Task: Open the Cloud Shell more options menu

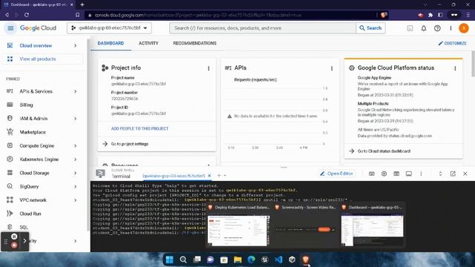Action: click(x=421, y=174)
